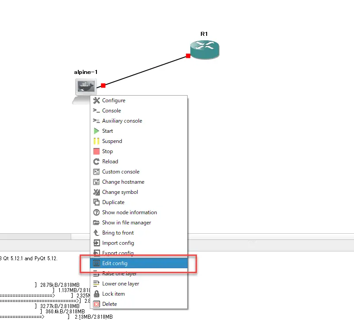The image size is (354, 320).
Task: Click the R1 node label
Action: (204, 34)
